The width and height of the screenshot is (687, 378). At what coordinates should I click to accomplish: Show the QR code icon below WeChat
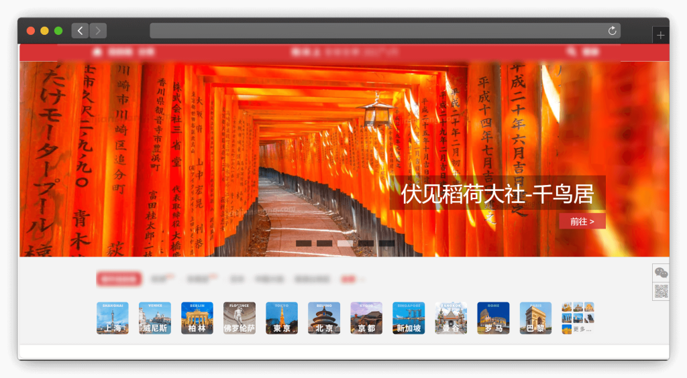coord(661,291)
